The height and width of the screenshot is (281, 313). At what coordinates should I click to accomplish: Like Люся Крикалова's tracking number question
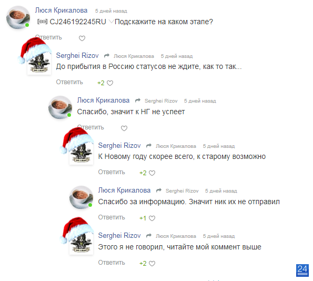coord(82,38)
